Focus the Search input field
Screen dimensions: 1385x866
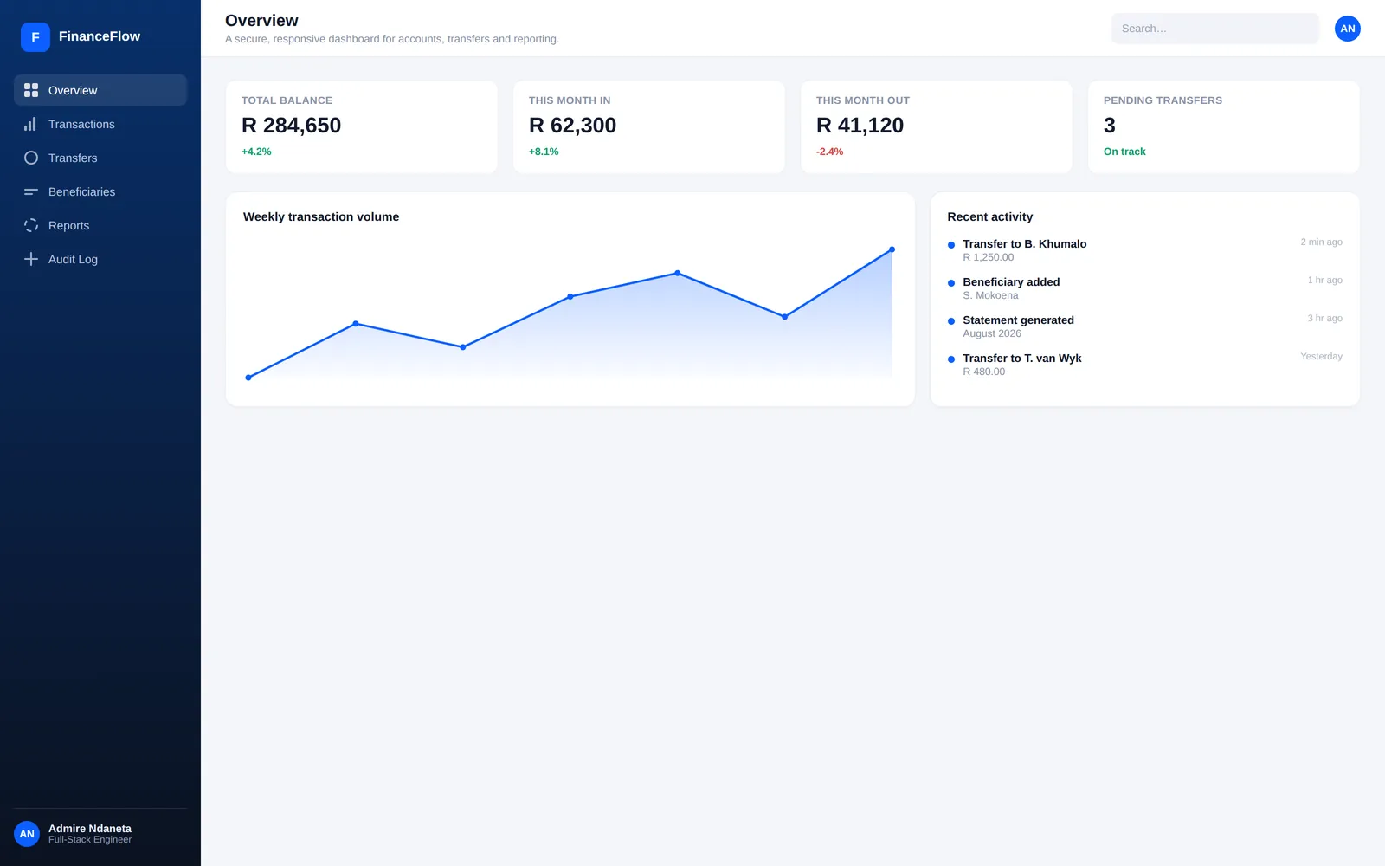(x=1215, y=29)
